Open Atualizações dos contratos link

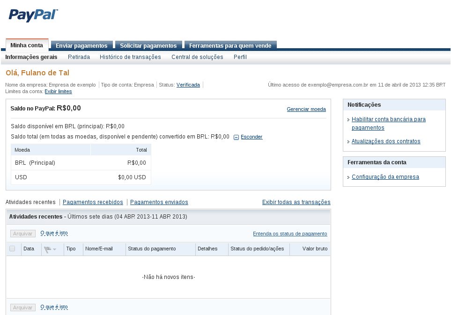pyautogui.click(x=386, y=141)
